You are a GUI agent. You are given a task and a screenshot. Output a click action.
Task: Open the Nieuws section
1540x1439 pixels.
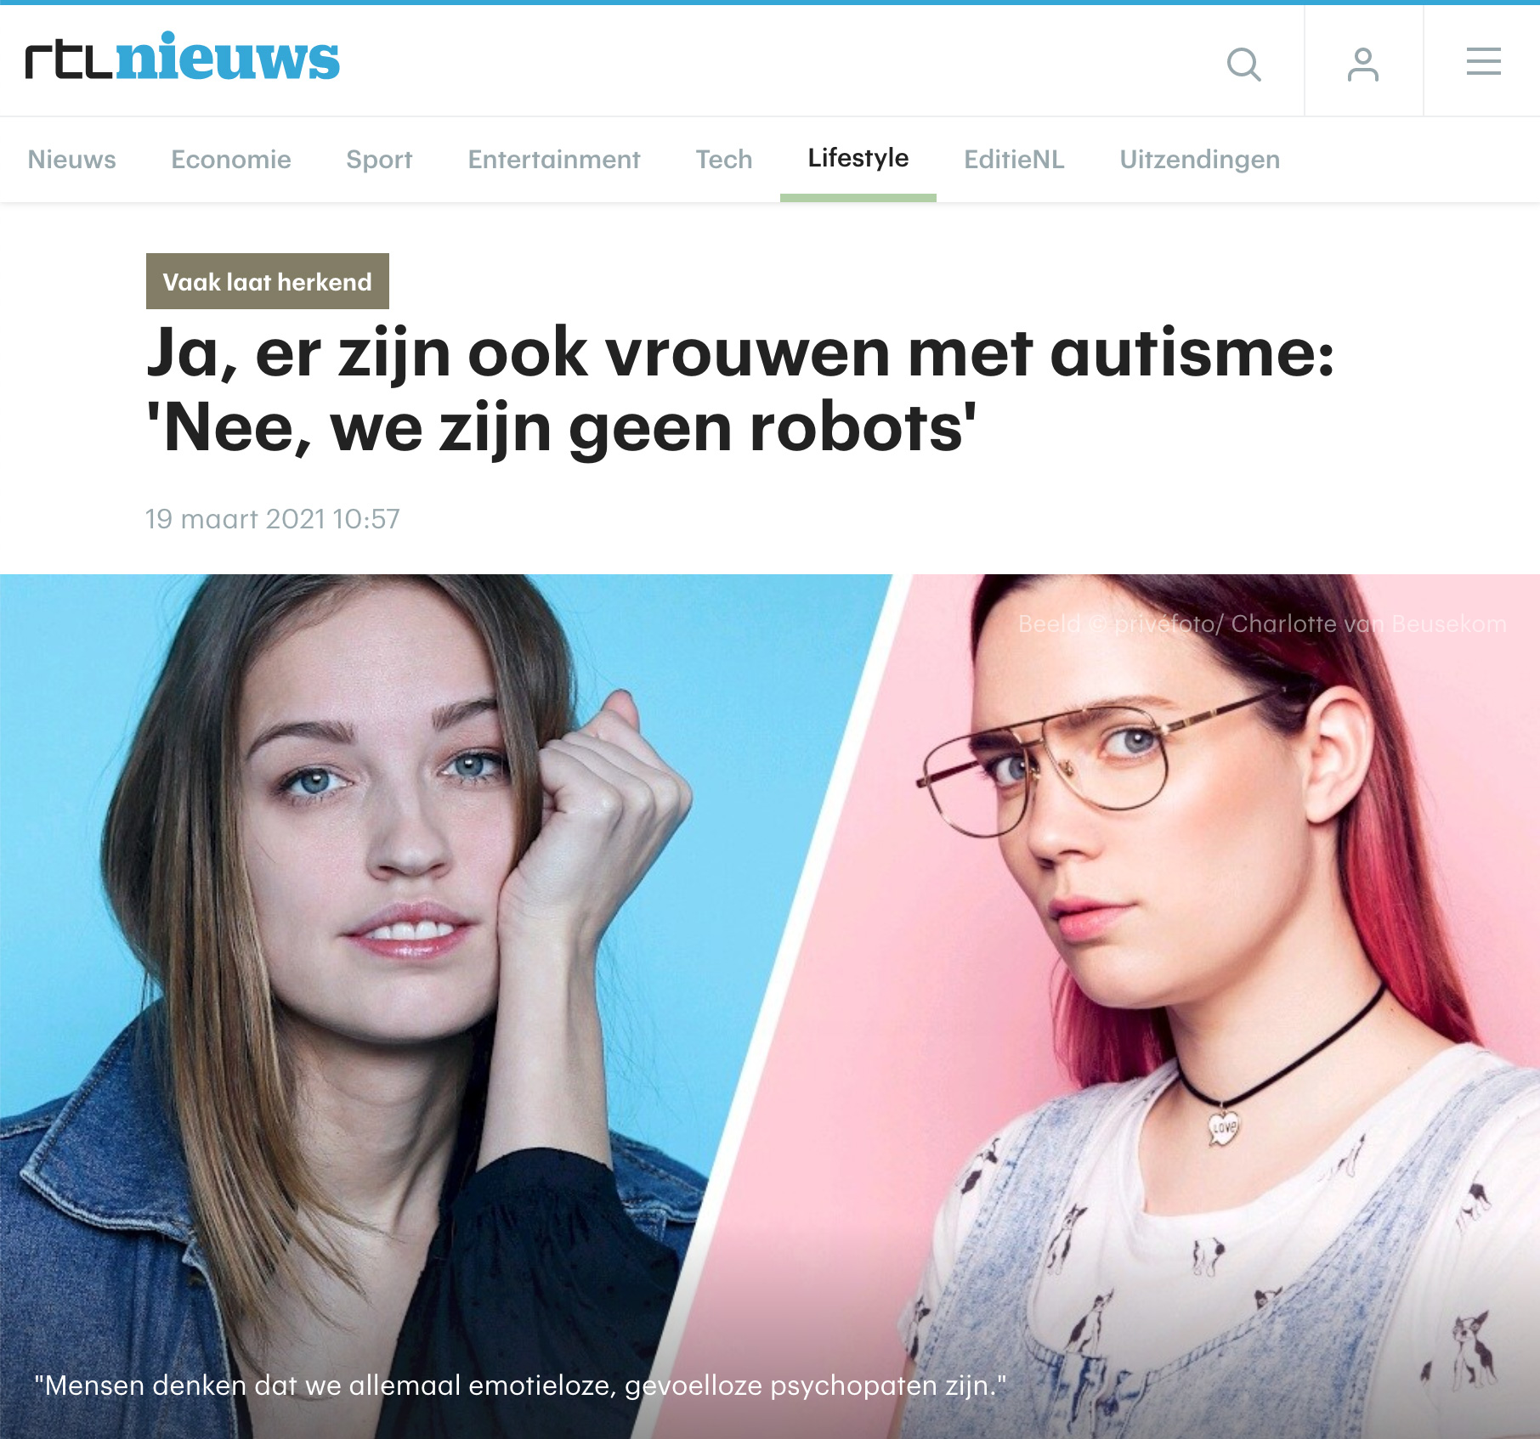click(71, 159)
